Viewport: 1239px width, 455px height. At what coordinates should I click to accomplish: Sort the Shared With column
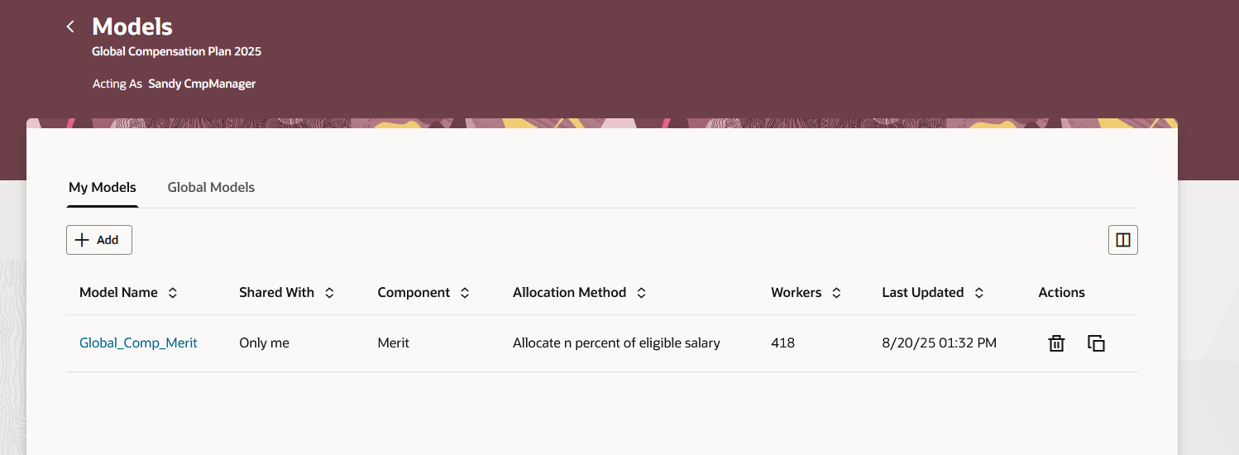(329, 293)
